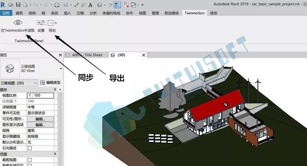
Task: Click the Switch Windows icon
Action: (x=133, y=5)
